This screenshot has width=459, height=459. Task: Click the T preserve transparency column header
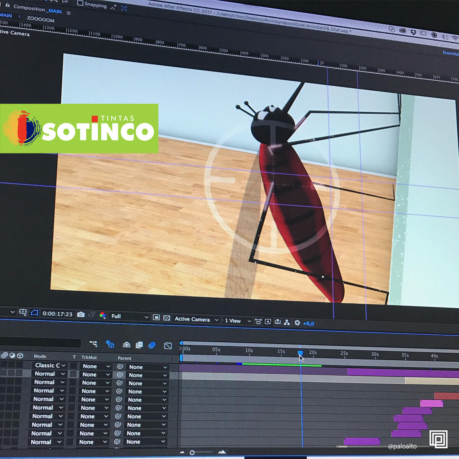[x=74, y=357]
